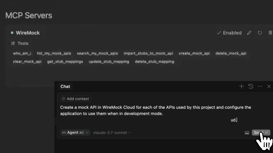Open the claude-3.7-sonnet model dropdown
The image size is (273, 153).
point(112,133)
